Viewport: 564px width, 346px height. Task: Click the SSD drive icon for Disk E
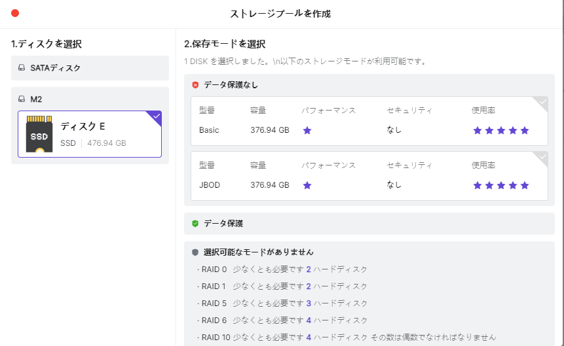(x=39, y=134)
